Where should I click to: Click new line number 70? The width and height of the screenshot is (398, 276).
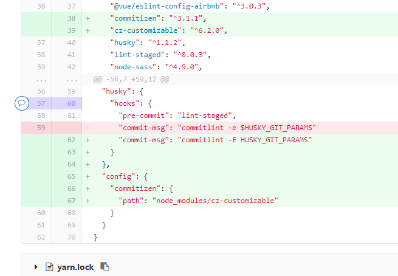(x=71, y=237)
